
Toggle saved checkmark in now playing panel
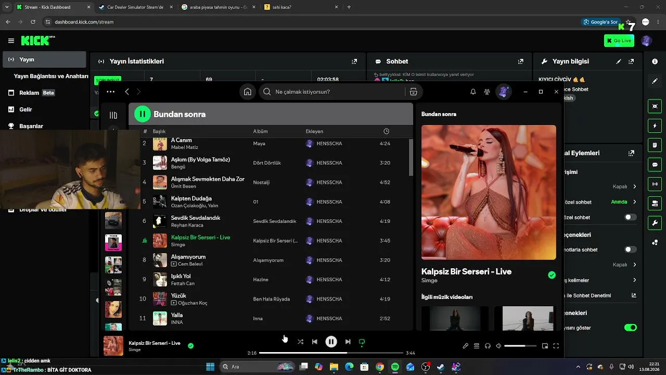pyautogui.click(x=552, y=275)
